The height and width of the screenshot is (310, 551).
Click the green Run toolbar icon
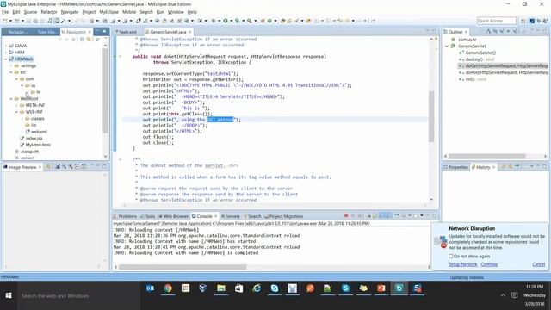coord(226,21)
